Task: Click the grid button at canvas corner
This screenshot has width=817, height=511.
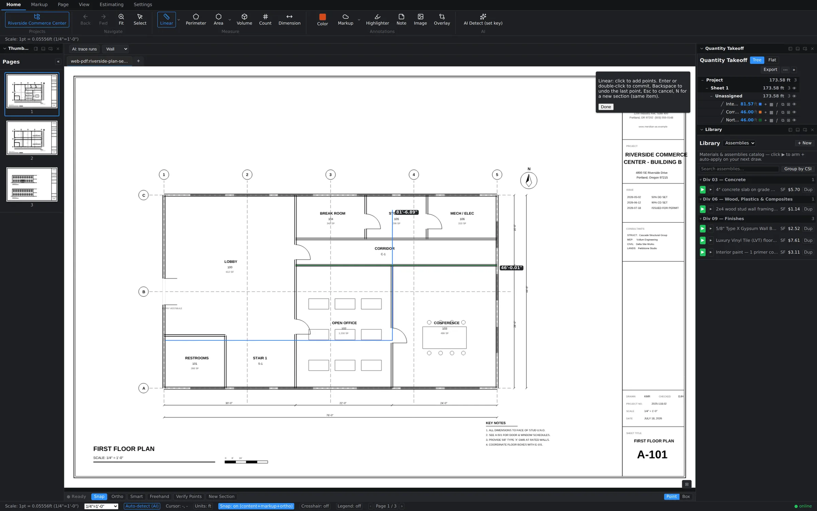Action: point(687,484)
